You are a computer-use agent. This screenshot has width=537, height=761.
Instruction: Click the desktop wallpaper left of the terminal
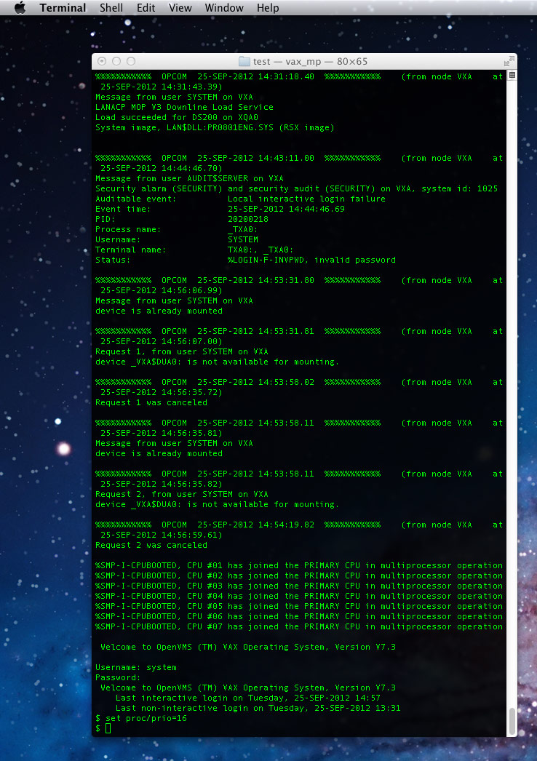point(44,364)
